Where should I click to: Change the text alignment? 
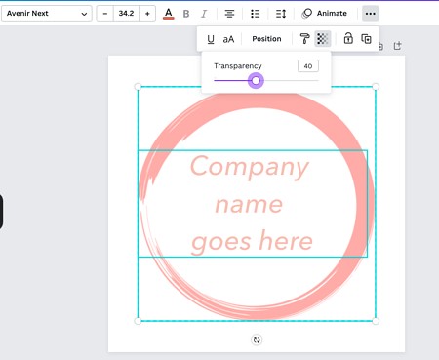pyautogui.click(x=229, y=14)
